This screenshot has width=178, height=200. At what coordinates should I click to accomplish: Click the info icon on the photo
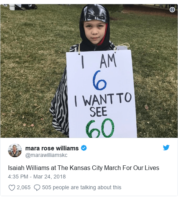(x=172, y=10)
